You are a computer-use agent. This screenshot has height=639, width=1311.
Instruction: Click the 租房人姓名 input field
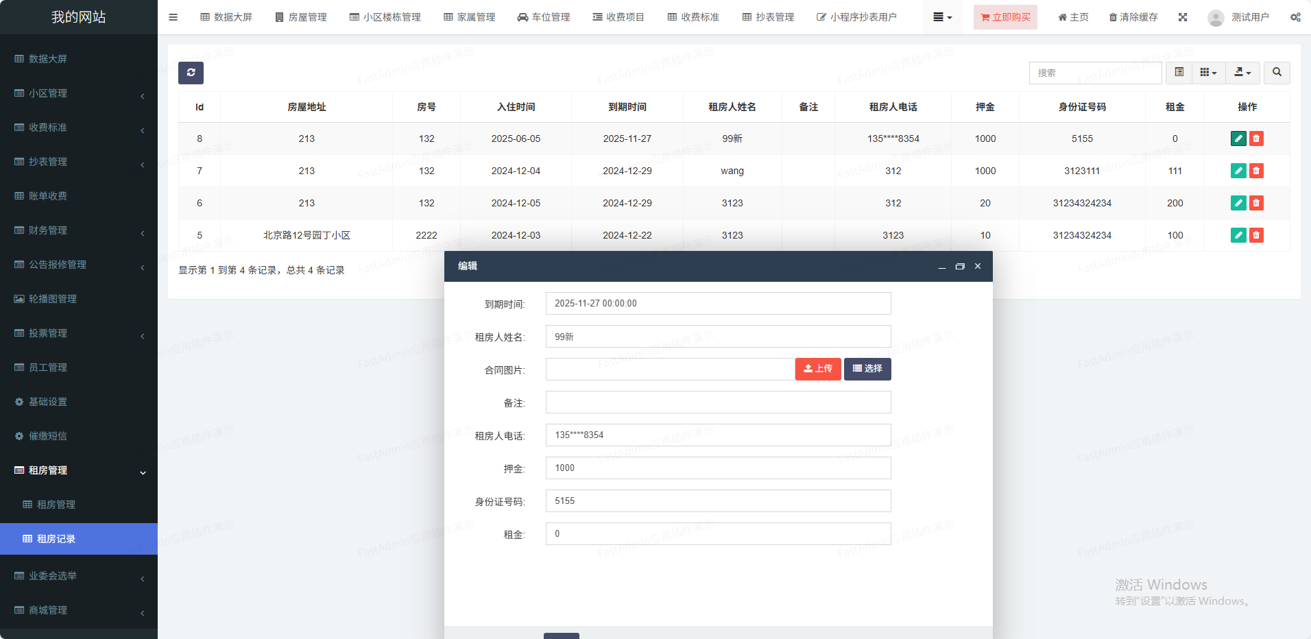[x=718, y=337]
